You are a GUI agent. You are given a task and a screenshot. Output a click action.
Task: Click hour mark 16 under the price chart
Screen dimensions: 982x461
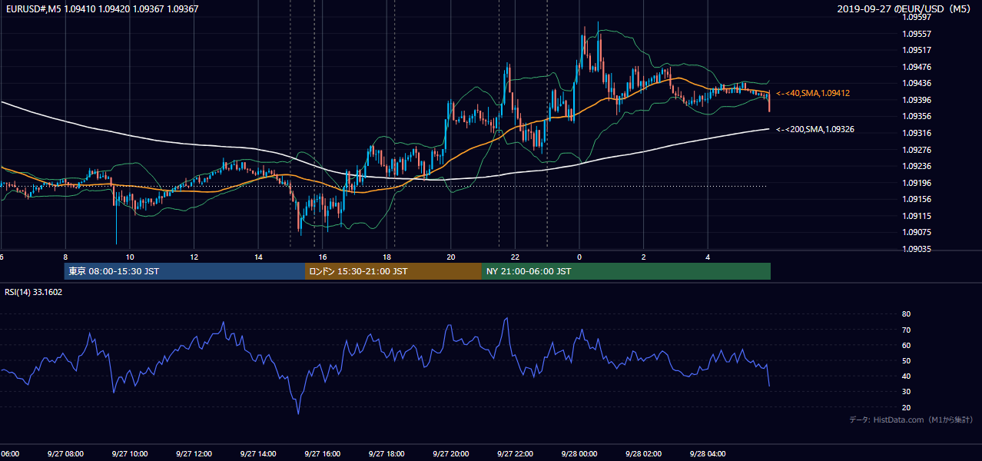click(323, 257)
